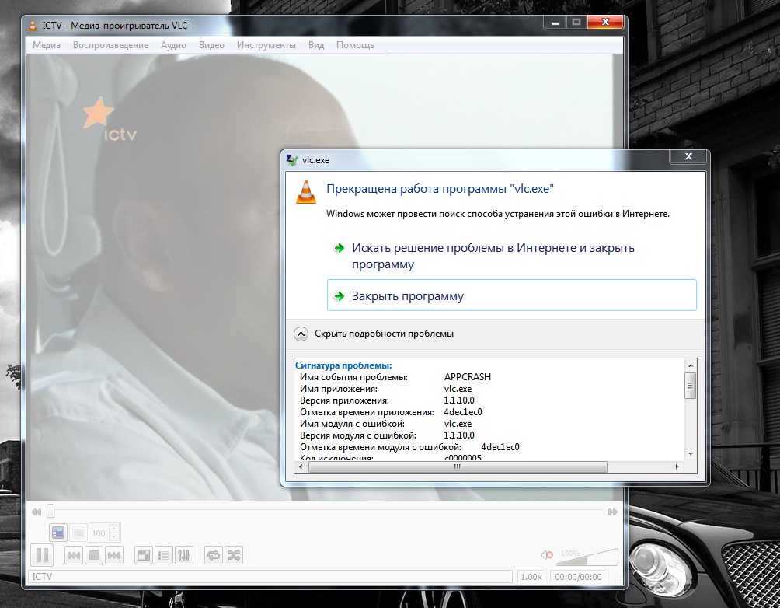Click horizontal scrollbar right arrow in details

(x=677, y=467)
